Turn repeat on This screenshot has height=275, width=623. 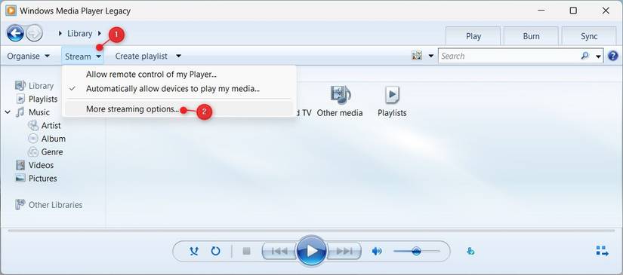pyautogui.click(x=215, y=251)
